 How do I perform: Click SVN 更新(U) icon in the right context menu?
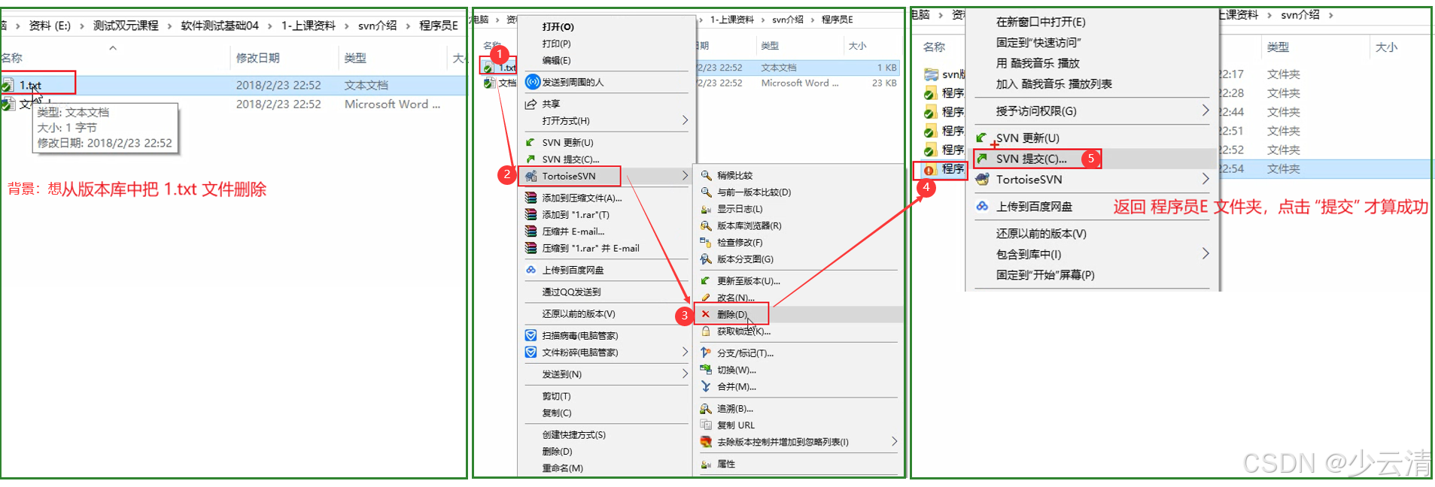[982, 138]
